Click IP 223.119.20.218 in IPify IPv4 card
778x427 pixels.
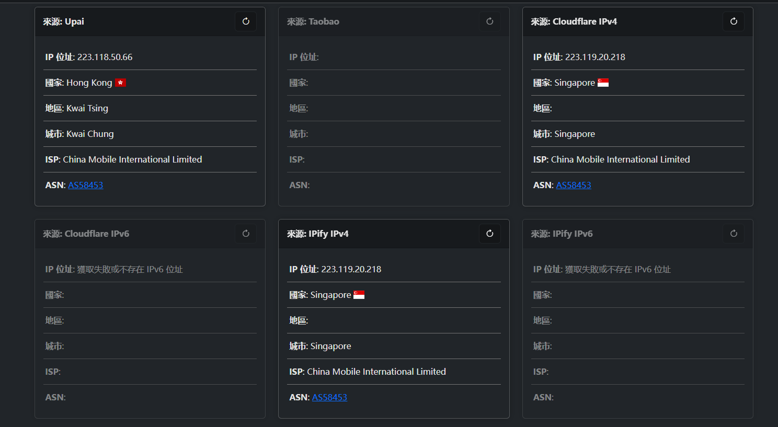(351, 269)
